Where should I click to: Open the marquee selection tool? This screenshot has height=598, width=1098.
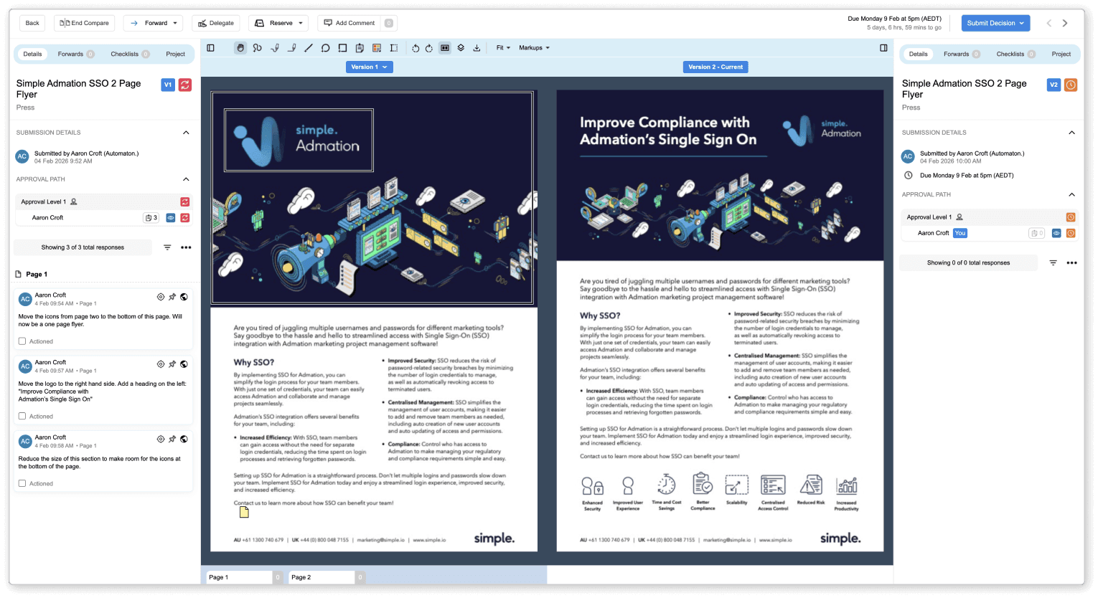pos(393,48)
